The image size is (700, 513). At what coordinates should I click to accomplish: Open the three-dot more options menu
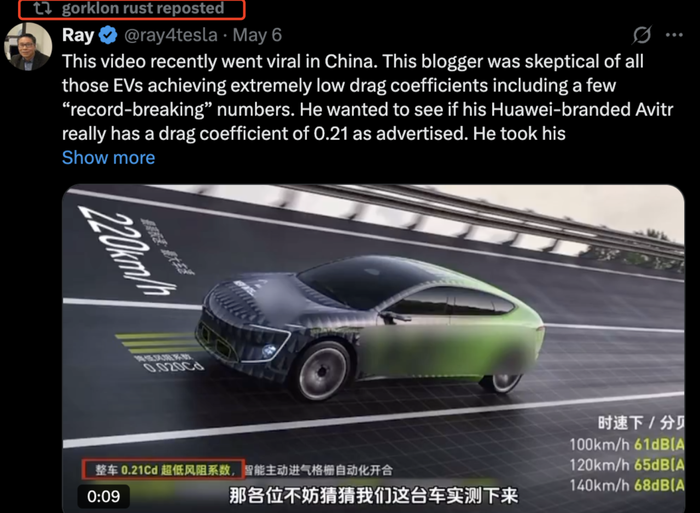[x=674, y=36]
